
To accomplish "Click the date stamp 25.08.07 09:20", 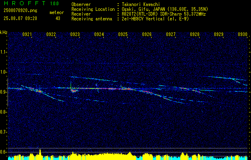I will pos(20,18).
